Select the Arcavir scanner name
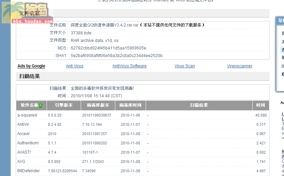The height and width of the screenshot is (176, 284). (23, 134)
